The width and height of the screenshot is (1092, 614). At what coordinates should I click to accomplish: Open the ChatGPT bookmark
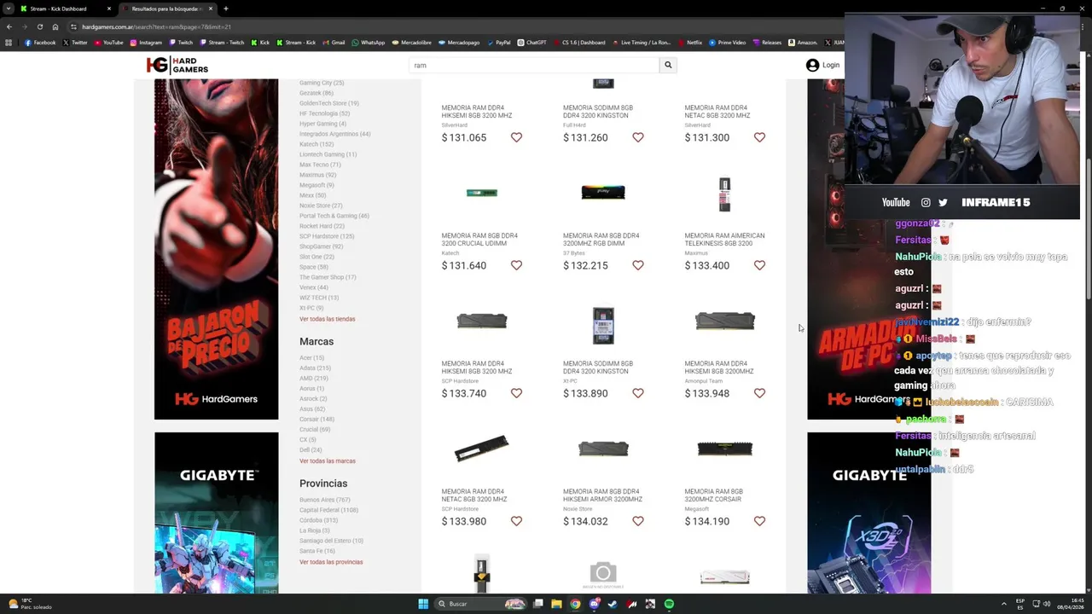click(531, 43)
